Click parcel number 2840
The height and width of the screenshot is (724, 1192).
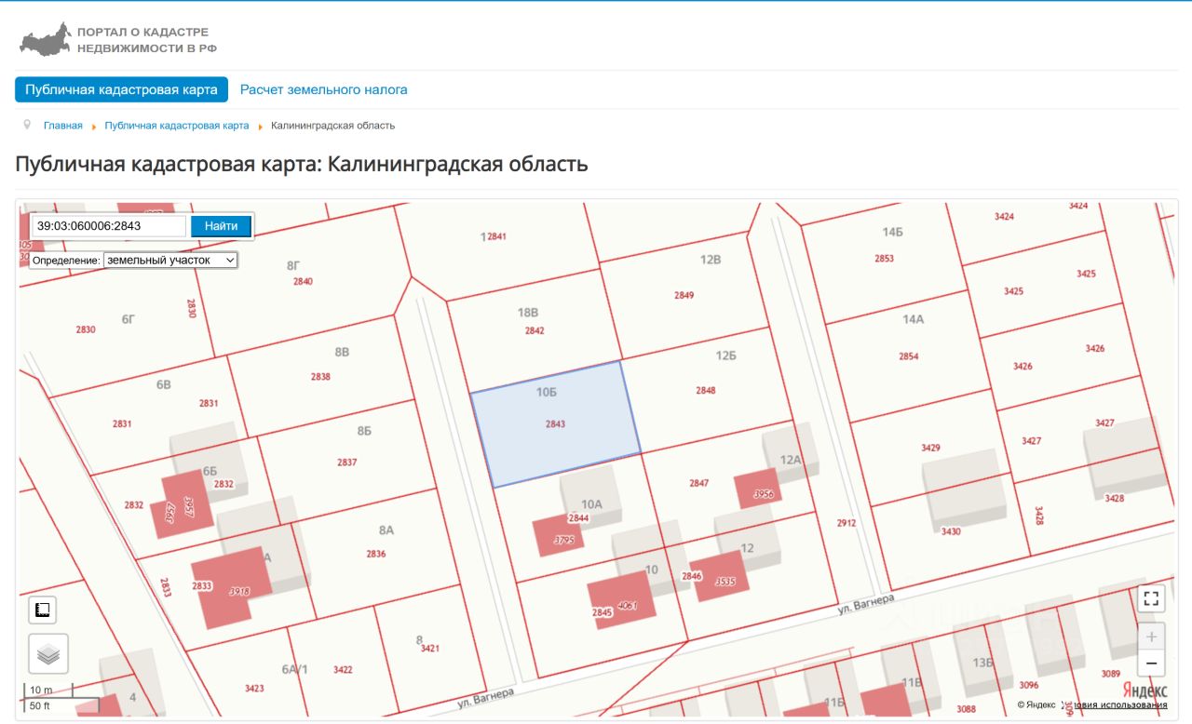tap(304, 281)
